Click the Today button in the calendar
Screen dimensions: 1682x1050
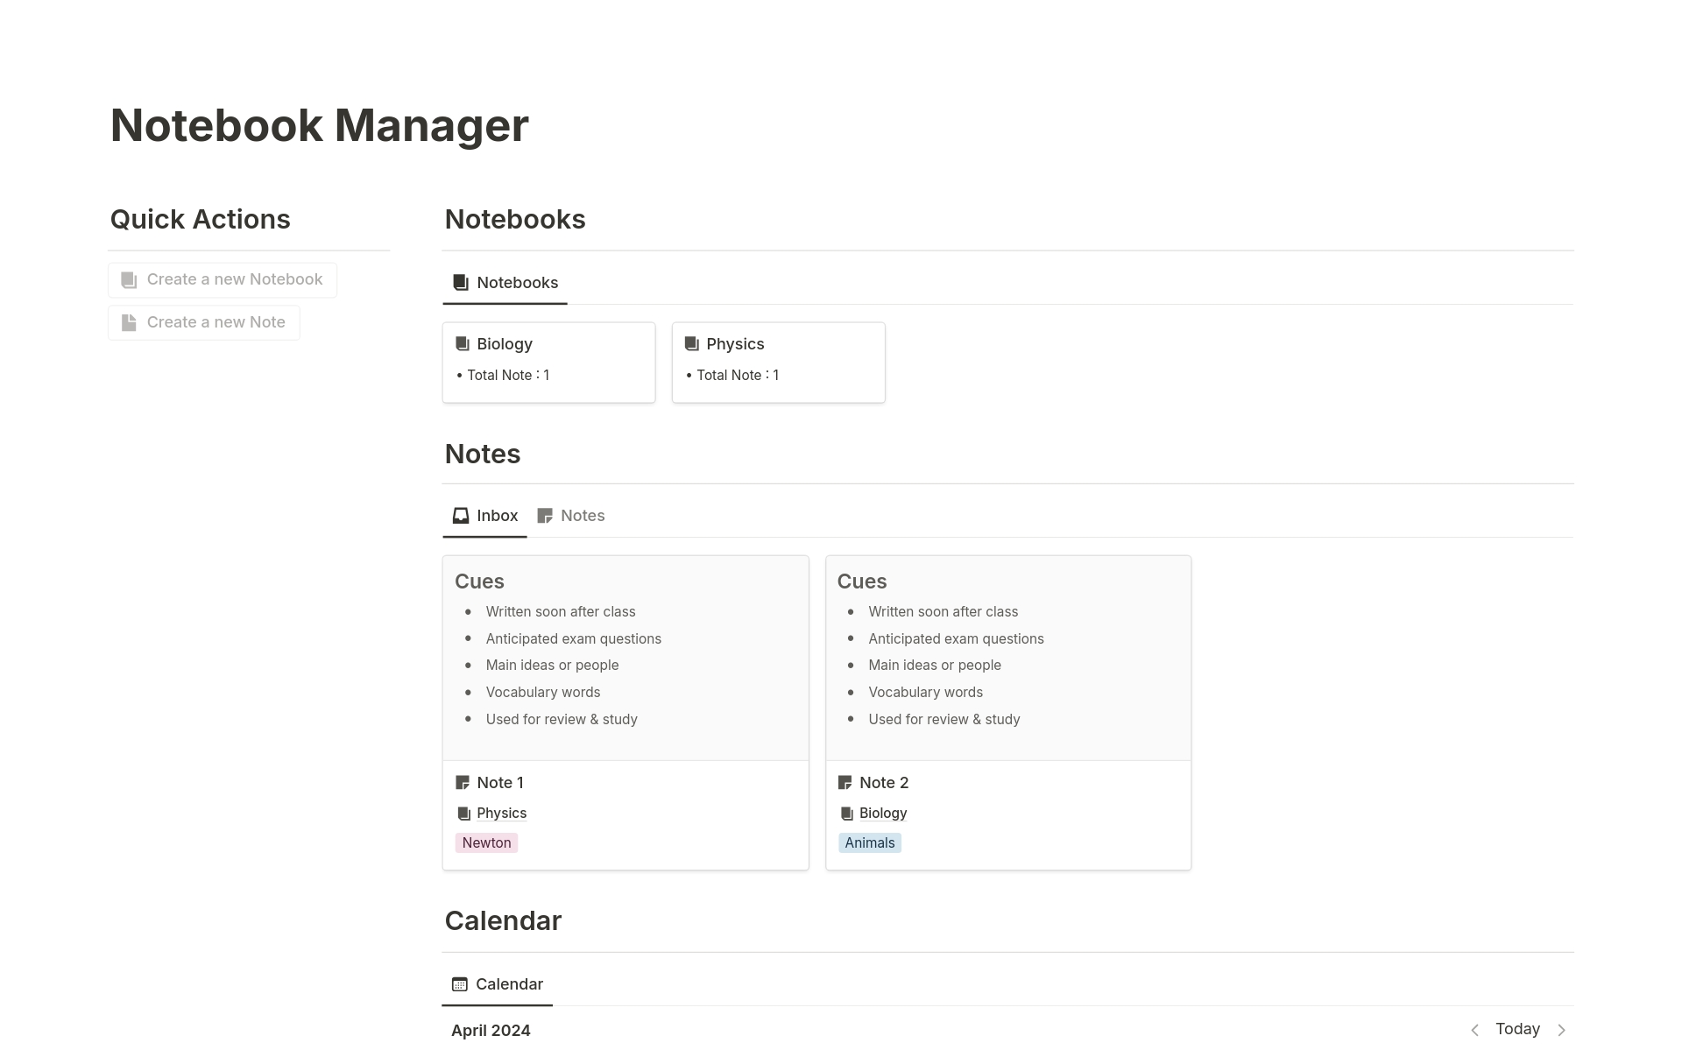click(x=1517, y=1029)
